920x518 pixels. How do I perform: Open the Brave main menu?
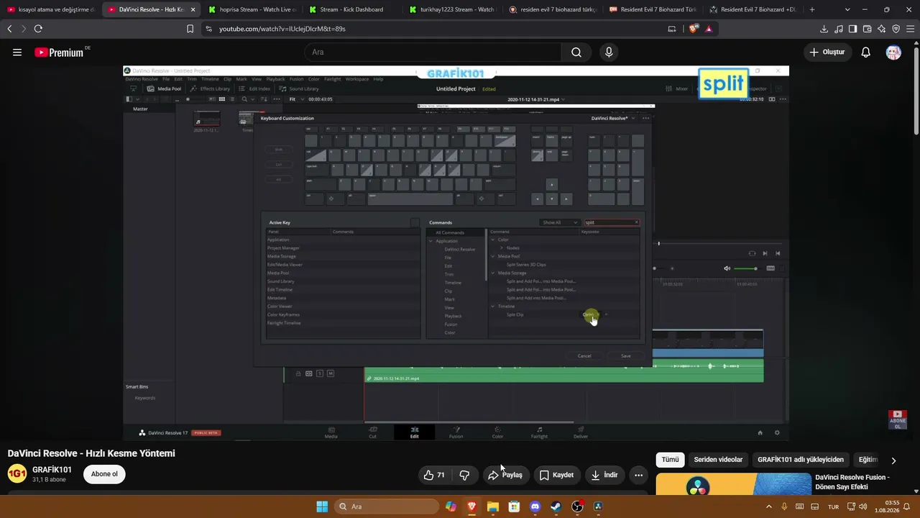tap(910, 29)
